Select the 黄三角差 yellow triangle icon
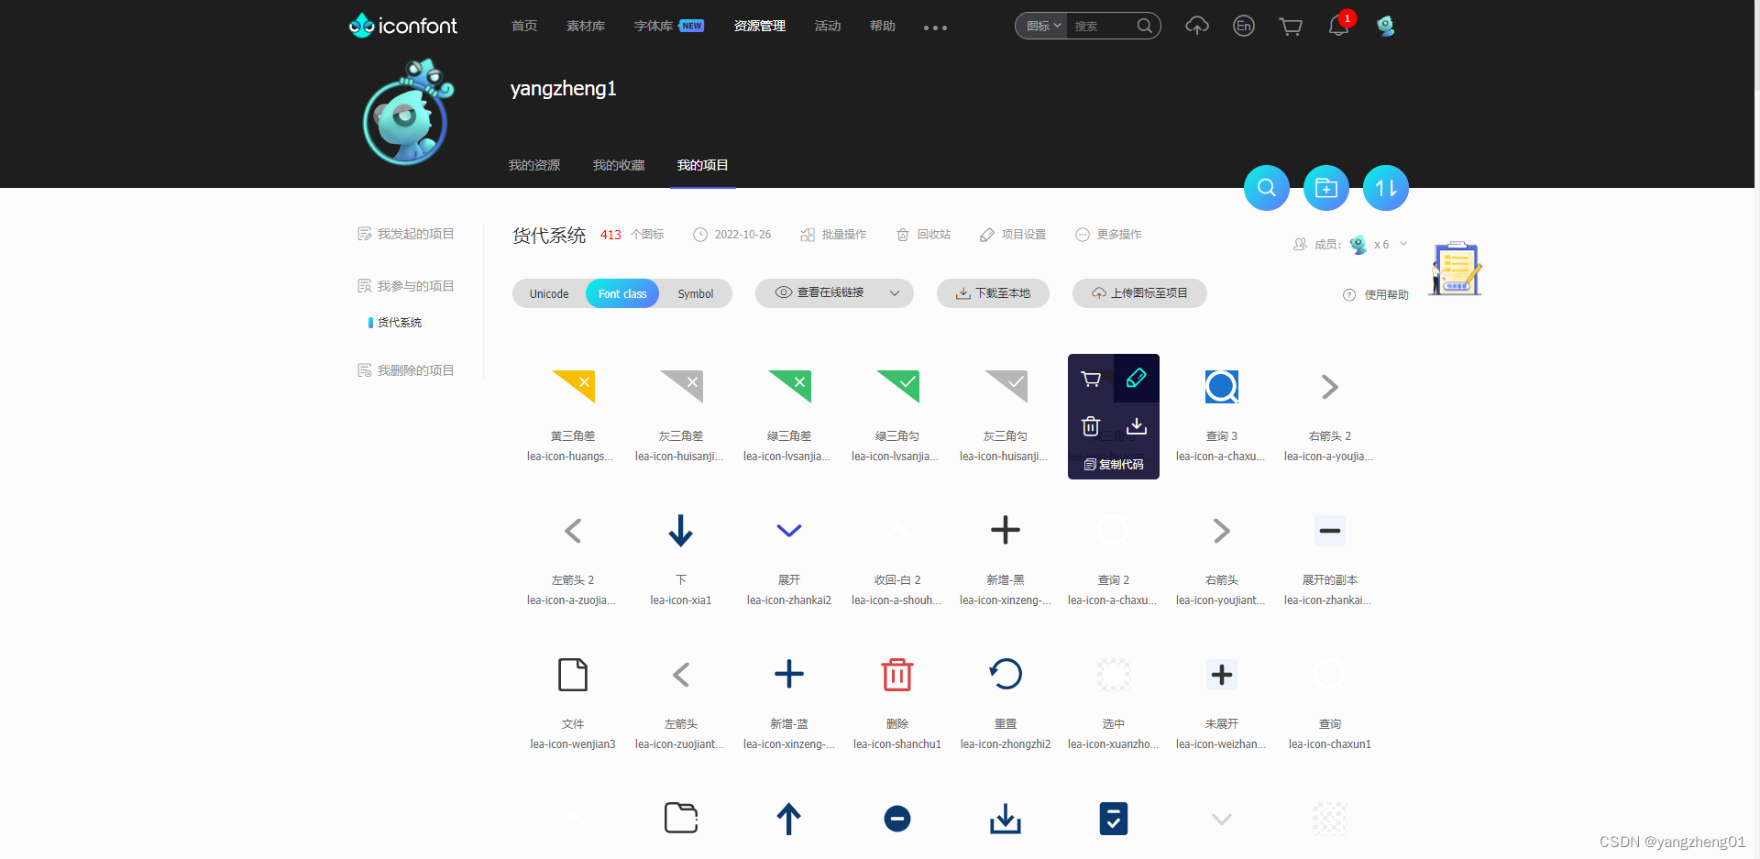This screenshot has height=859, width=1760. coord(573,386)
